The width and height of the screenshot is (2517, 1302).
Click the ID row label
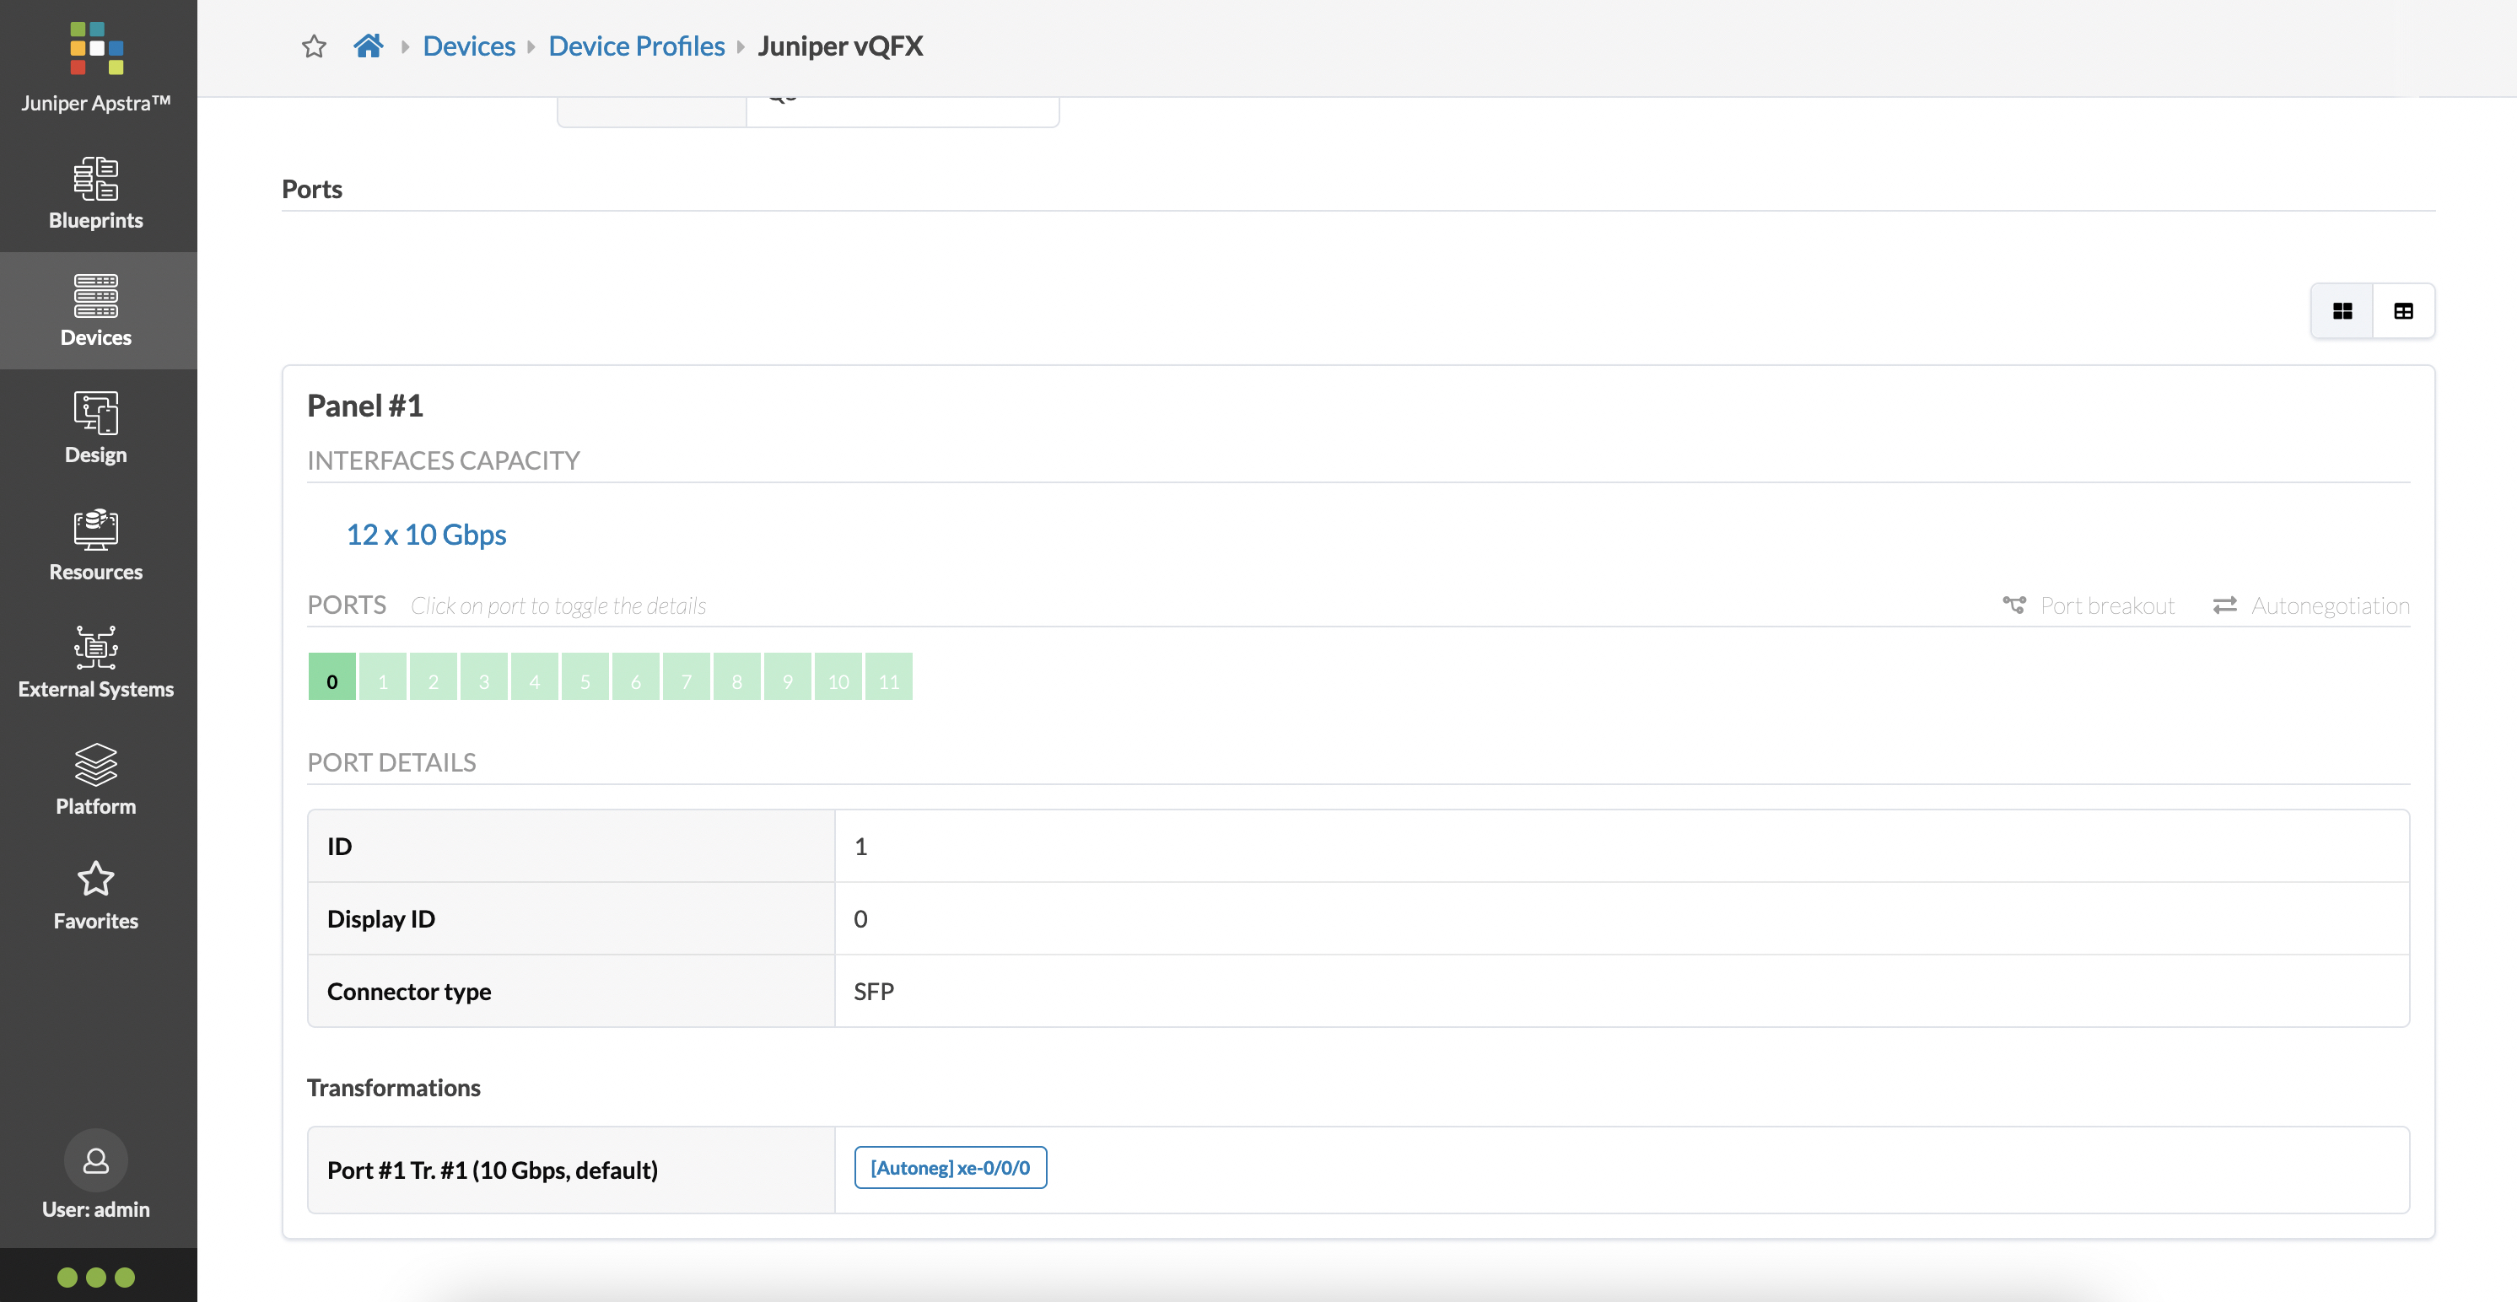point(339,846)
